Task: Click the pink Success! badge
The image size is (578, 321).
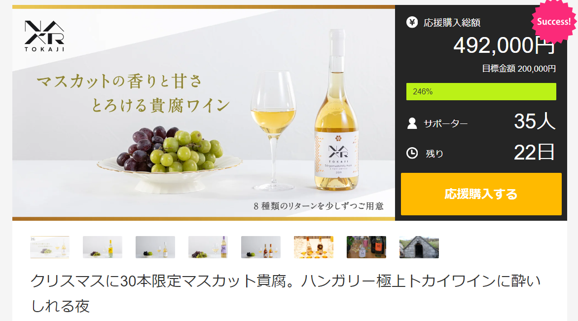Action: click(554, 21)
